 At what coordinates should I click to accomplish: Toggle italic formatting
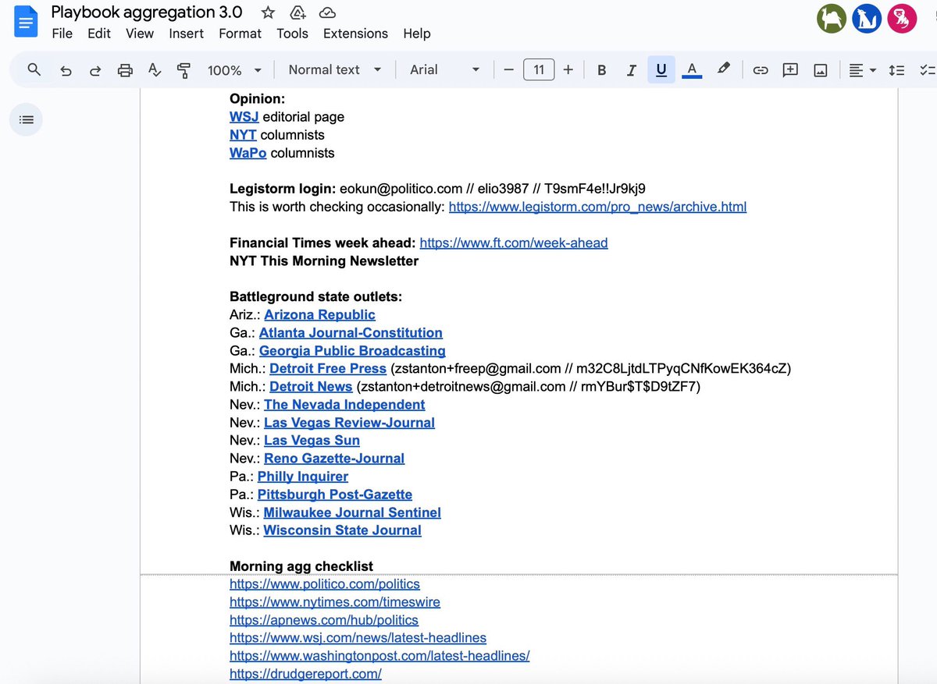631,69
